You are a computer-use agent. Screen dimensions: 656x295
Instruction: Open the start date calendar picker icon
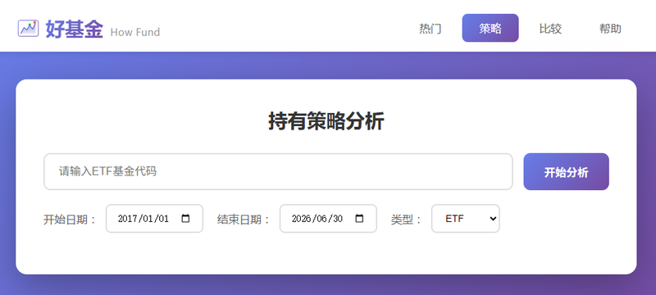point(185,218)
